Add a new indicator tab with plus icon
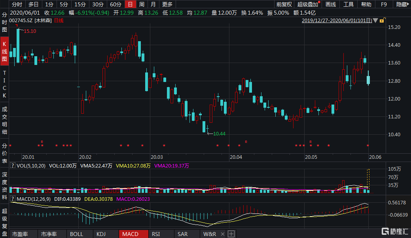411x238 pixels. [x=231, y=234]
